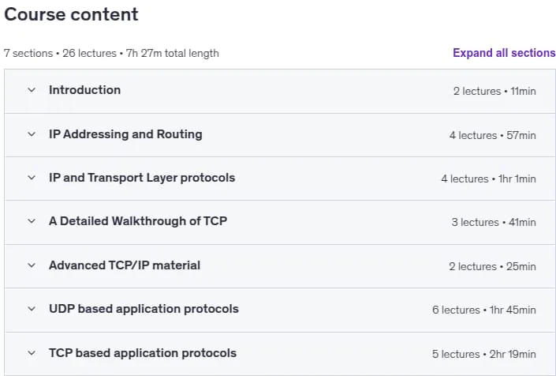
Task: Click chevron beside IP and Transport Layer protocols
Action: tap(32, 178)
